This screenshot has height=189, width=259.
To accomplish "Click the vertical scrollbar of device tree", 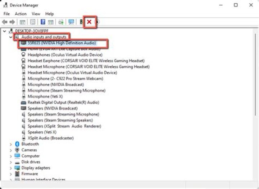I will (255, 74).
